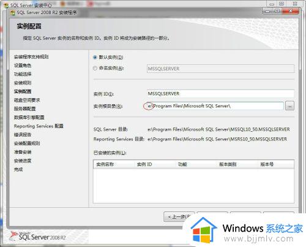The image size is (306, 247).
Task: Select the 实例配置 step
Action: (23, 91)
